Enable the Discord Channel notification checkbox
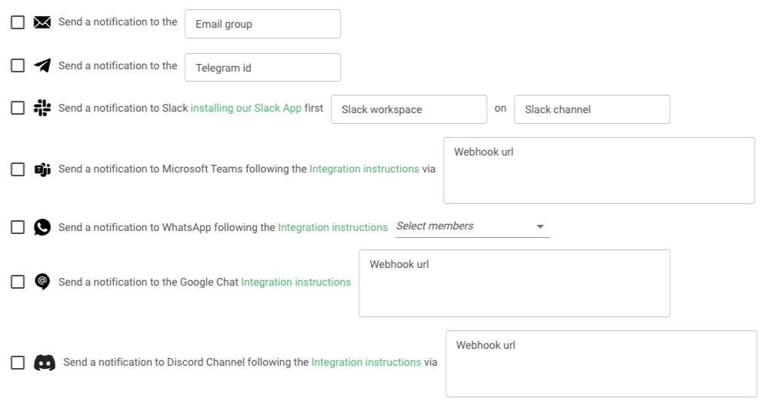Image resolution: width=762 pixels, height=405 pixels. pos(18,362)
